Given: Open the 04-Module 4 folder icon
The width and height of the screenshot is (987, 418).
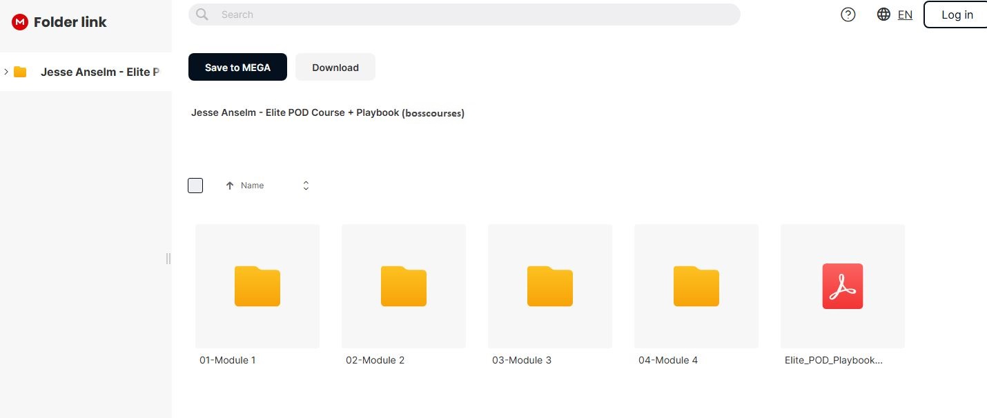Looking at the screenshot, I should coord(696,286).
